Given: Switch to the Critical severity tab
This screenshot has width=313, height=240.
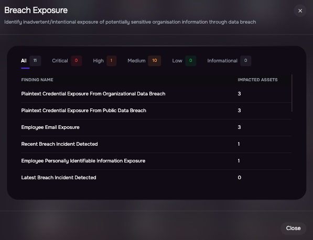Looking at the screenshot, I should 60,61.
